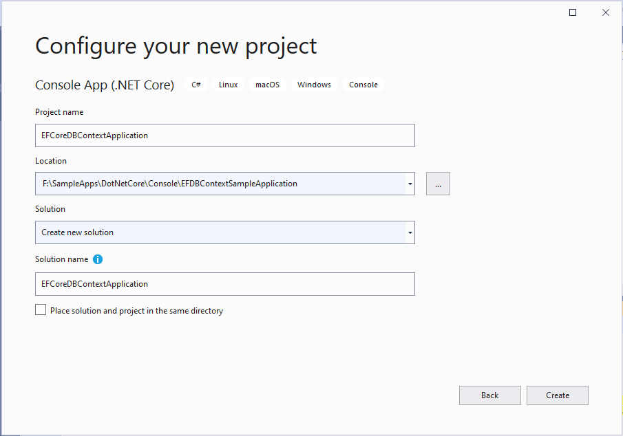
Task: Click the Linux platform tag
Action: pyautogui.click(x=229, y=85)
